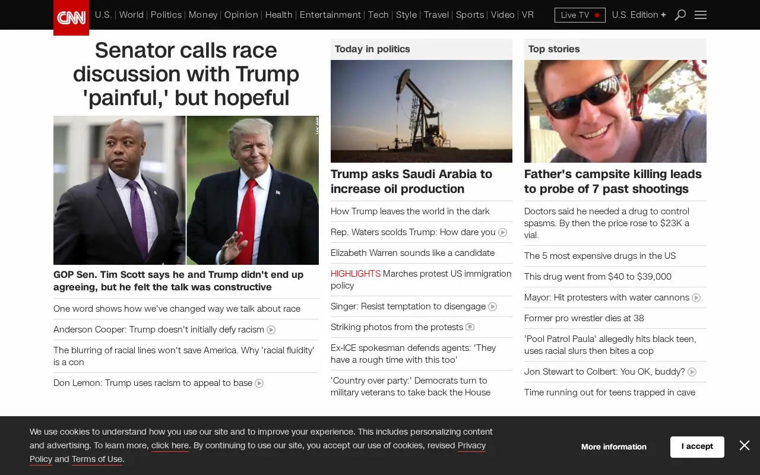Open 'The 5 most expensive drugs in the US'
This screenshot has width=760, height=475.
pos(600,256)
